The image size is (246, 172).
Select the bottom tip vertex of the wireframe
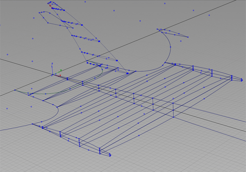110,155
